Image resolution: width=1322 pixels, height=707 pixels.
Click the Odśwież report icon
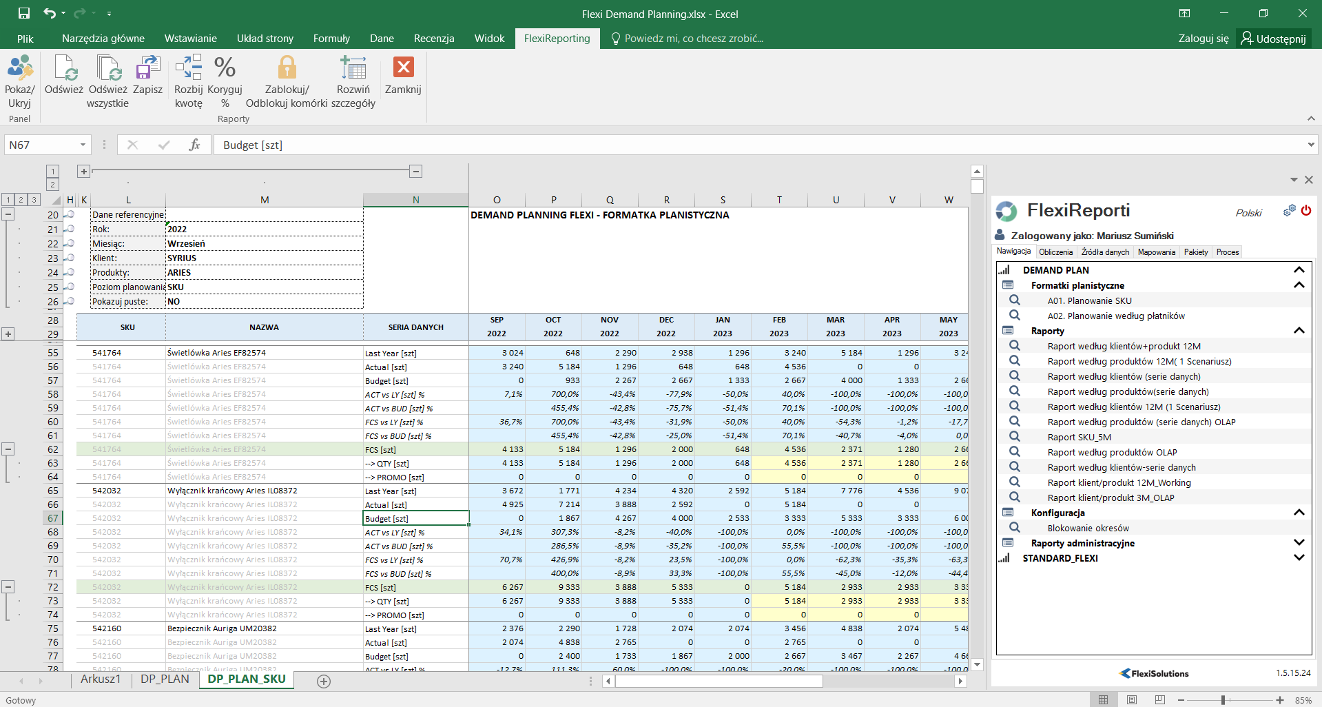click(x=64, y=69)
